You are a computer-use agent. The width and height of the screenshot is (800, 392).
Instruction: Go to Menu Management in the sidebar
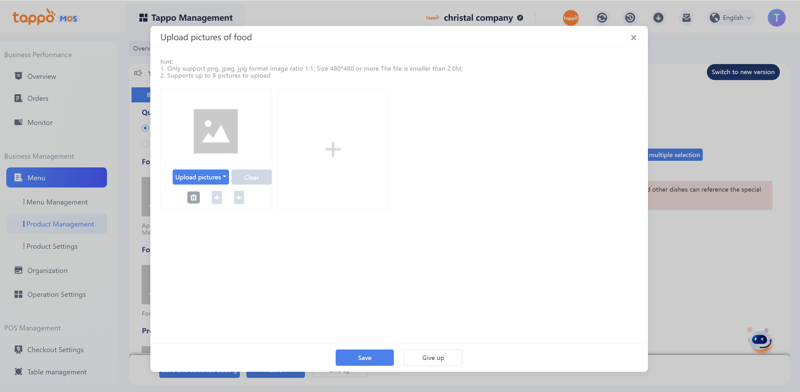coord(57,202)
